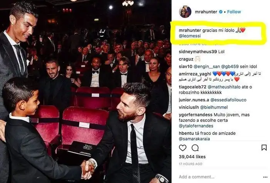Open @engin__san mention in siav10 comment
This screenshot has height=183, width=270.
point(207,67)
